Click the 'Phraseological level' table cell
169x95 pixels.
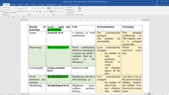[59, 56]
